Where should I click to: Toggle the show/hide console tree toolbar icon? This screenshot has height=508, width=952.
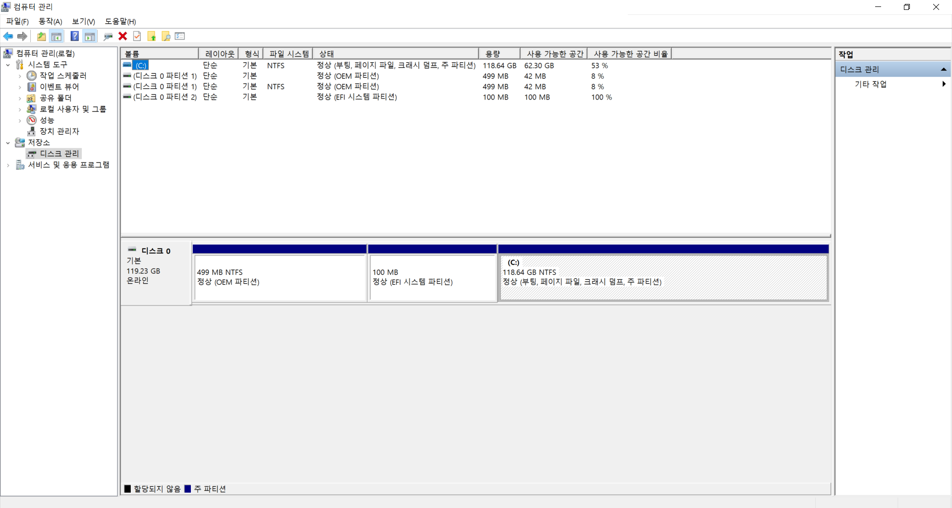[x=57, y=36]
